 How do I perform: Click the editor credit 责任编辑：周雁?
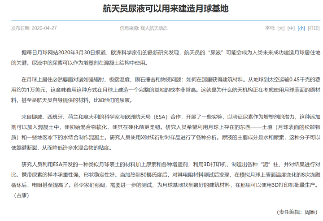pyautogui.click(x=297, y=212)
